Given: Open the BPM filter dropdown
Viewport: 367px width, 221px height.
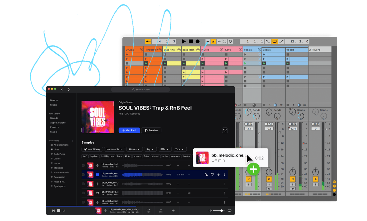Looking at the screenshot, I should 165,149.
